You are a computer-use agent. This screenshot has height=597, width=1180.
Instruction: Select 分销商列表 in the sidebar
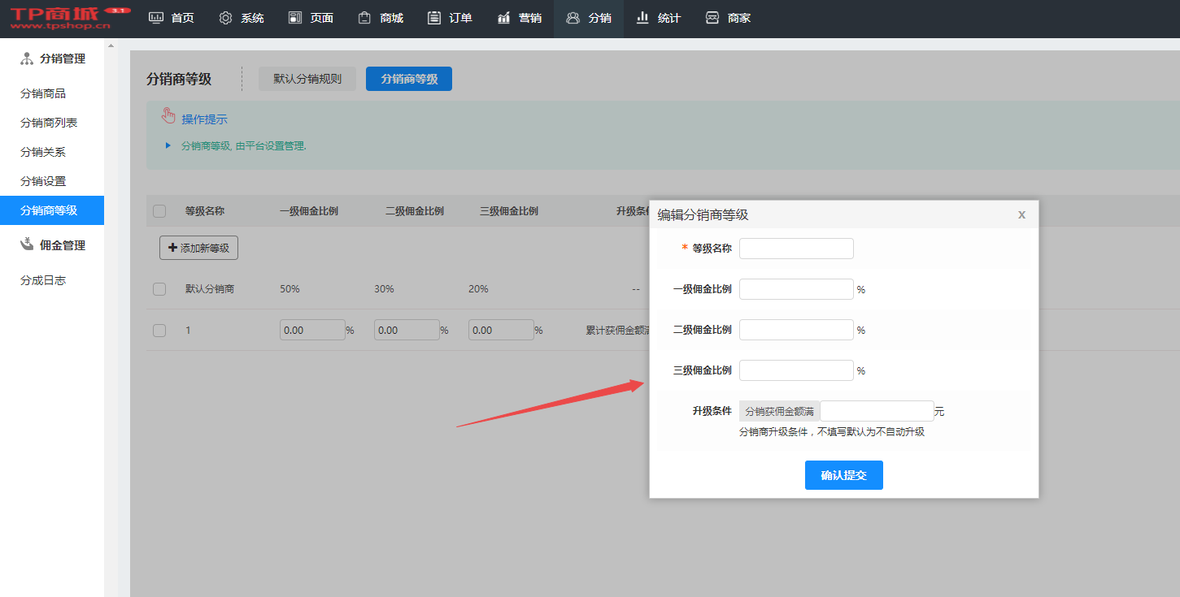pyautogui.click(x=49, y=123)
